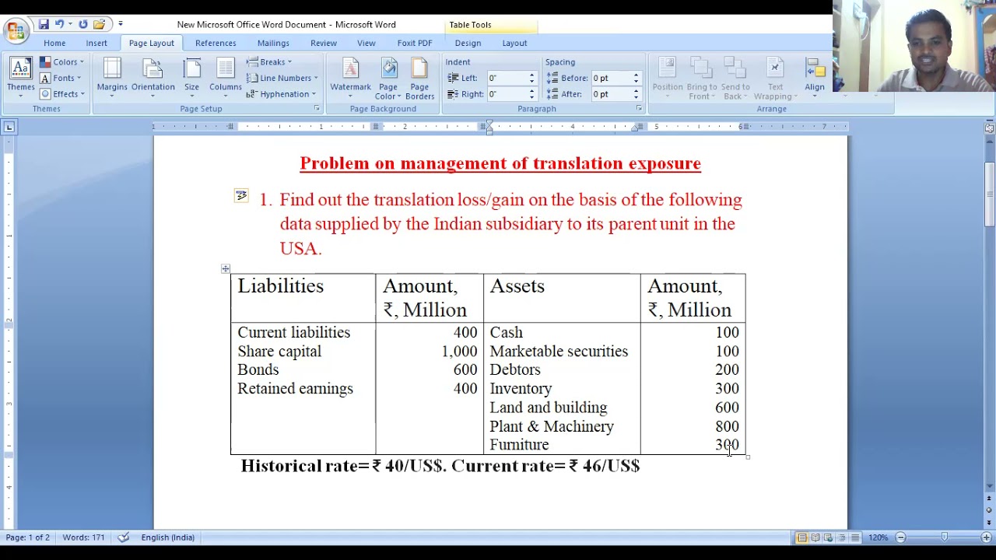Viewport: 996px width, 560px height.
Task: Click the Zoom In plus button
Action: pos(987,537)
